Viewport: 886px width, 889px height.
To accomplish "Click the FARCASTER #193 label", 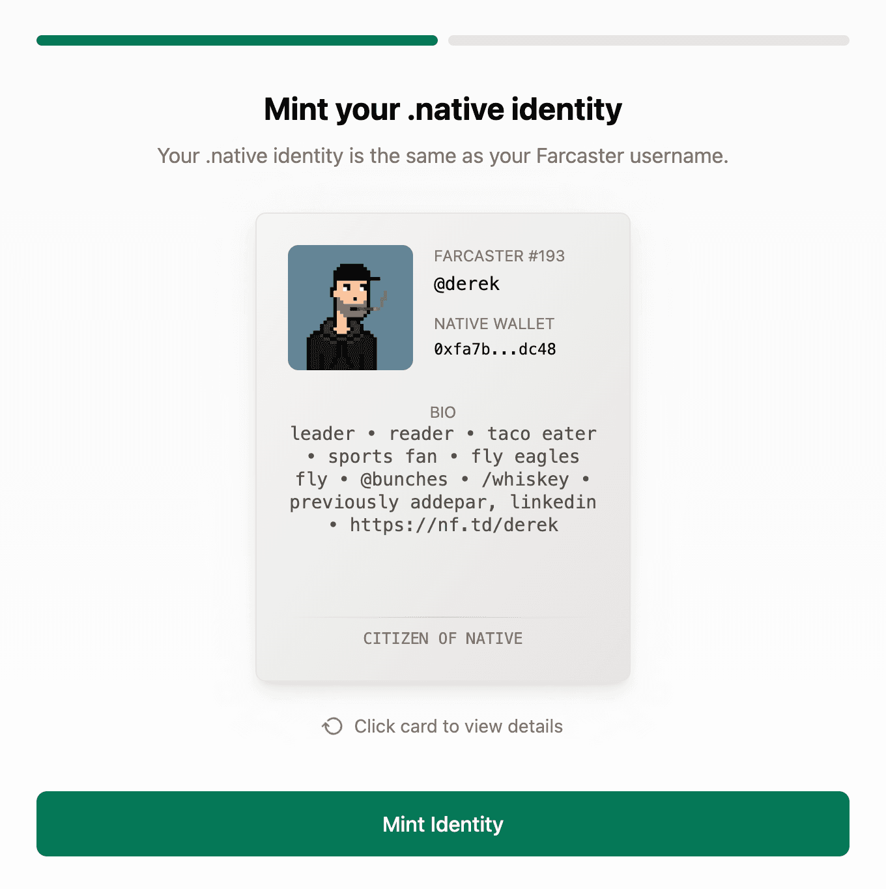I will click(500, 256).
